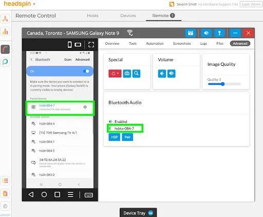
Task: Open the Overview tab
Action: pyautogui.click(x=112, y=44)
